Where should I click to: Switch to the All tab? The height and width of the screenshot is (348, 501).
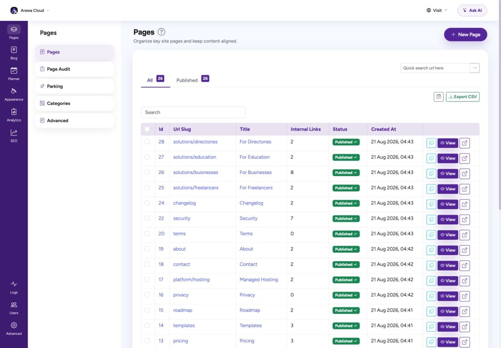point(155,80)
